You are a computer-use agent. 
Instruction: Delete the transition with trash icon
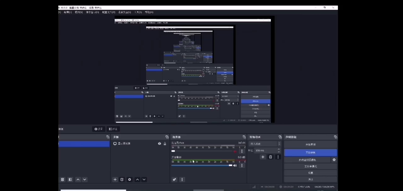pyautogui.click(x=270, y=157)
